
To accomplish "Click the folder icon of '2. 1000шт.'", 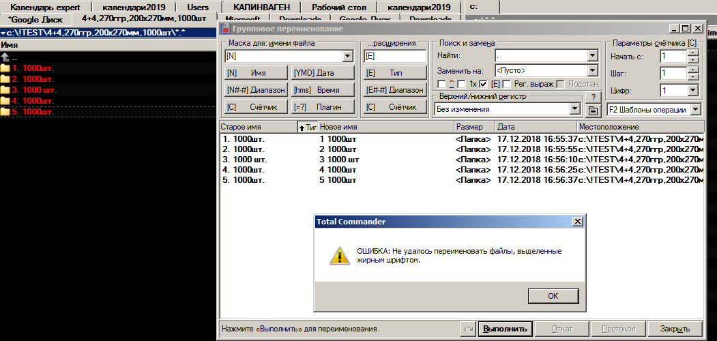I will [5, 79].
